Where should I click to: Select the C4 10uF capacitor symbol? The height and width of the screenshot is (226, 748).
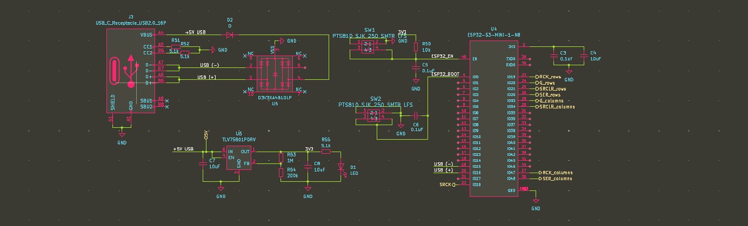pos(584,56)
